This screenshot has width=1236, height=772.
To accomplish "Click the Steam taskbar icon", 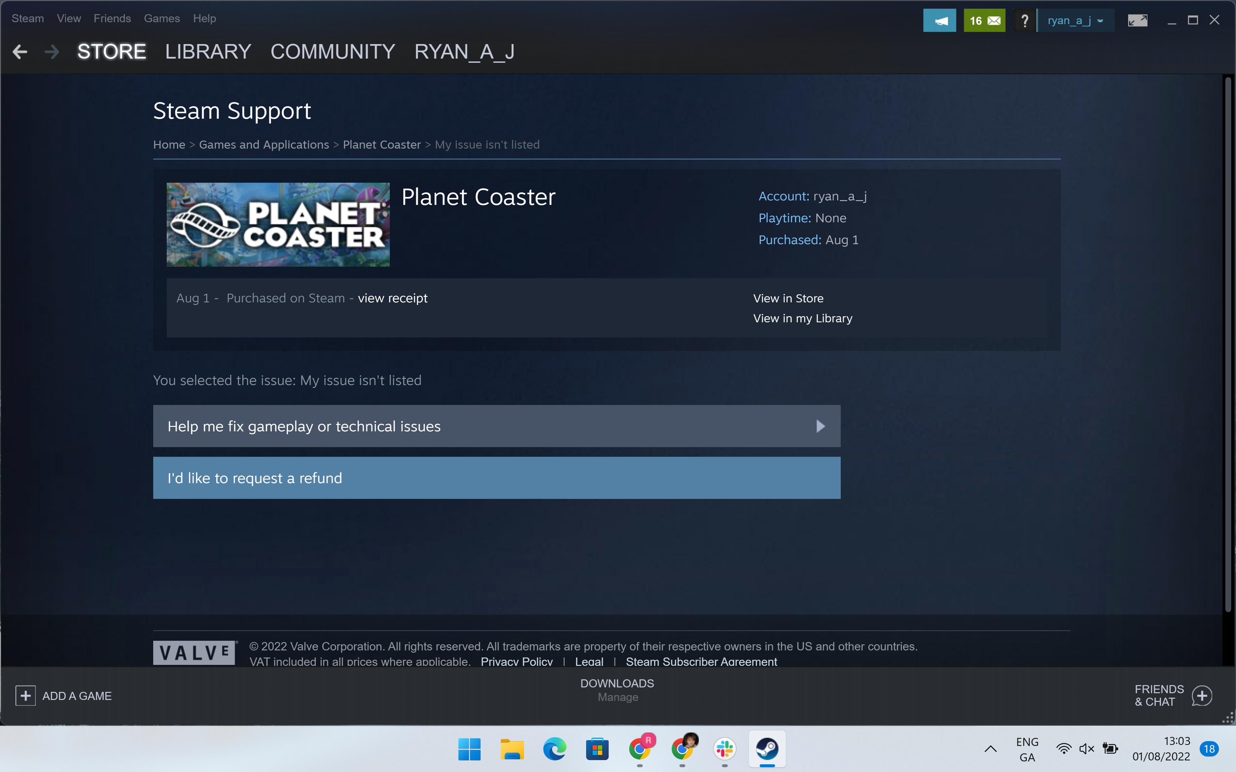I will pos(767,749).
